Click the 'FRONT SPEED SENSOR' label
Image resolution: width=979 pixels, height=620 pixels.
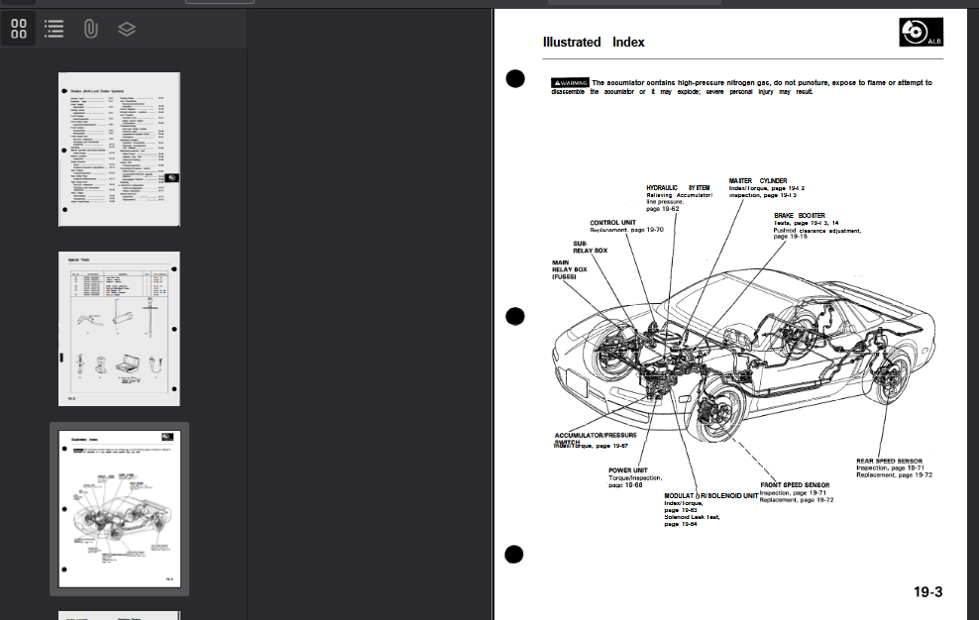coord(795,485)
